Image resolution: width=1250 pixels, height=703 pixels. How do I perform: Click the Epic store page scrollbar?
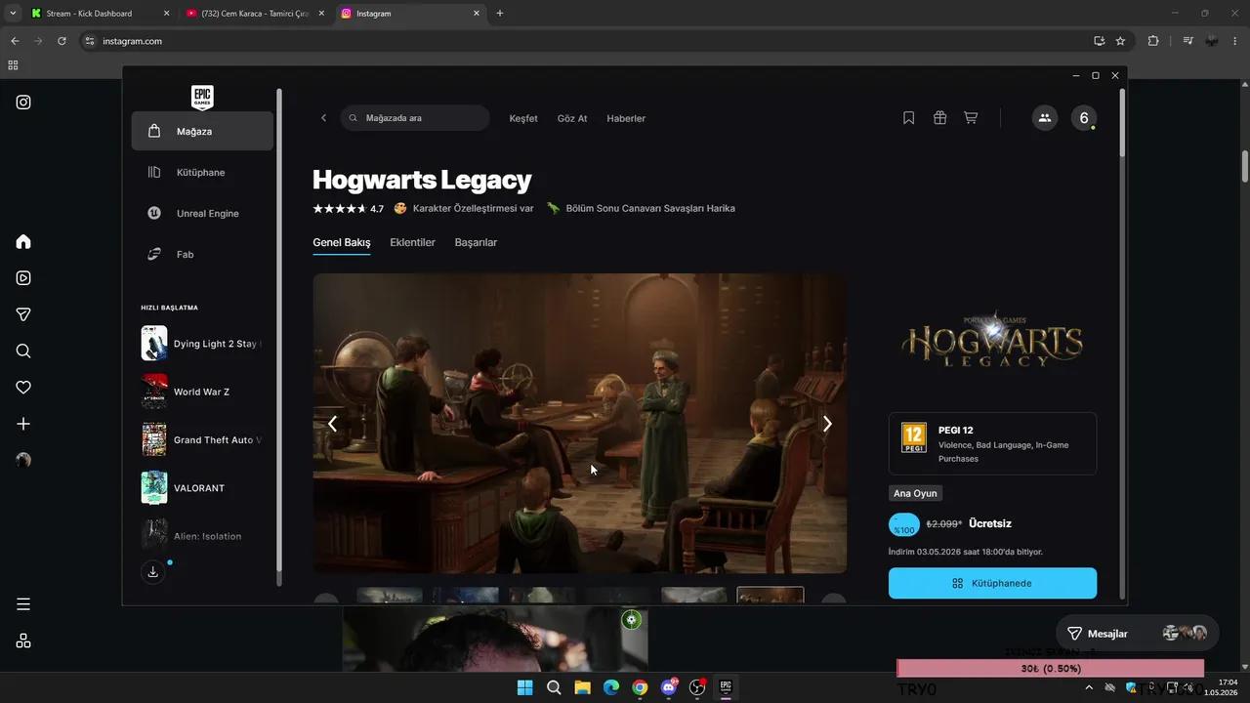pyautogui.click(x=1122, y=122)
